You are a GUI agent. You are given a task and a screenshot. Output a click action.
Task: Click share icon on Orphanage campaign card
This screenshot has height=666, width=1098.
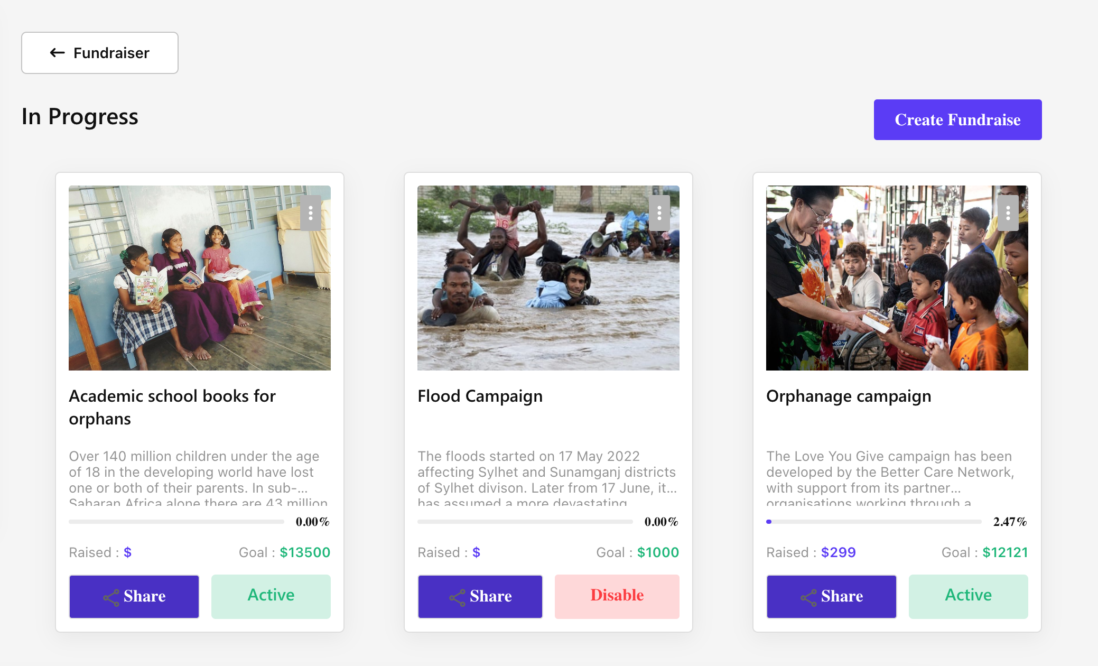(808, 598)
